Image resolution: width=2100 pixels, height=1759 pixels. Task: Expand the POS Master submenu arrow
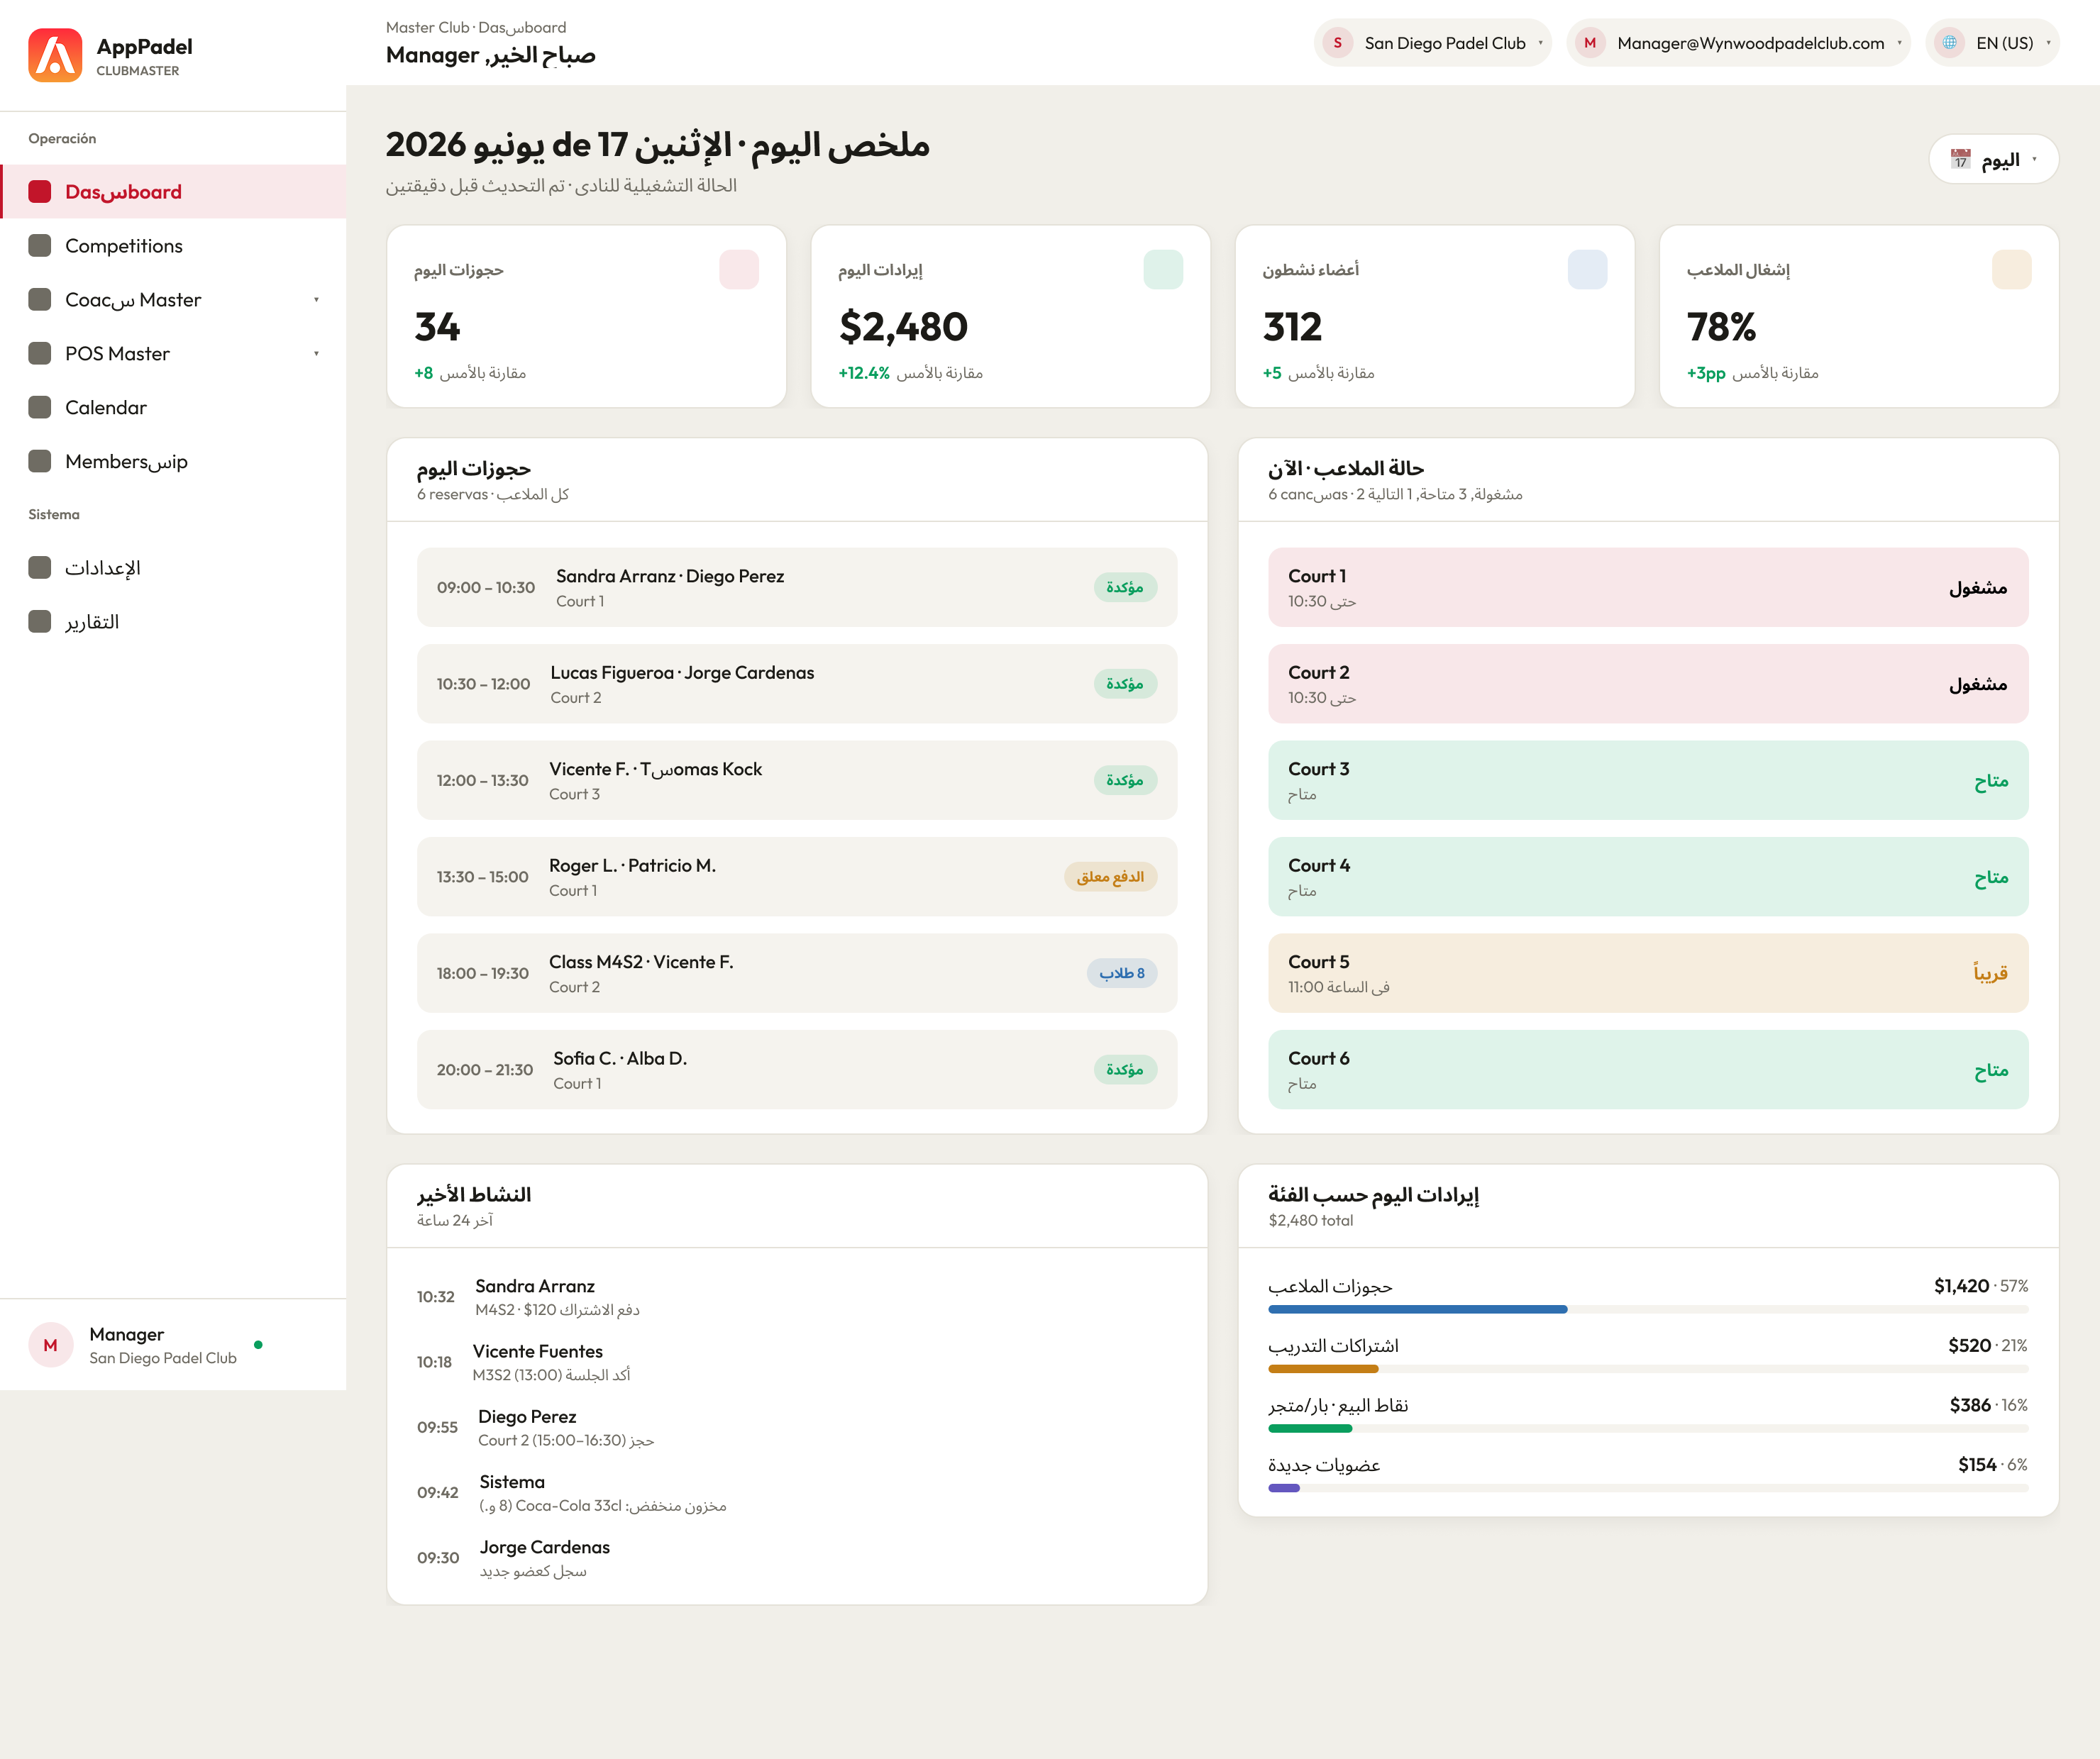click(316, 354)
